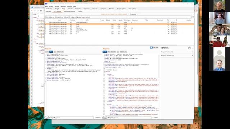Select Render view in the Response pane

pos(114,52)
